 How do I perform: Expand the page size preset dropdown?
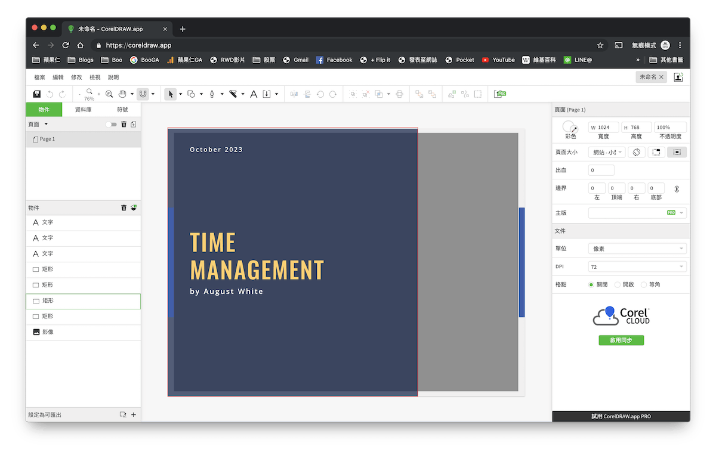click(607, 152)
